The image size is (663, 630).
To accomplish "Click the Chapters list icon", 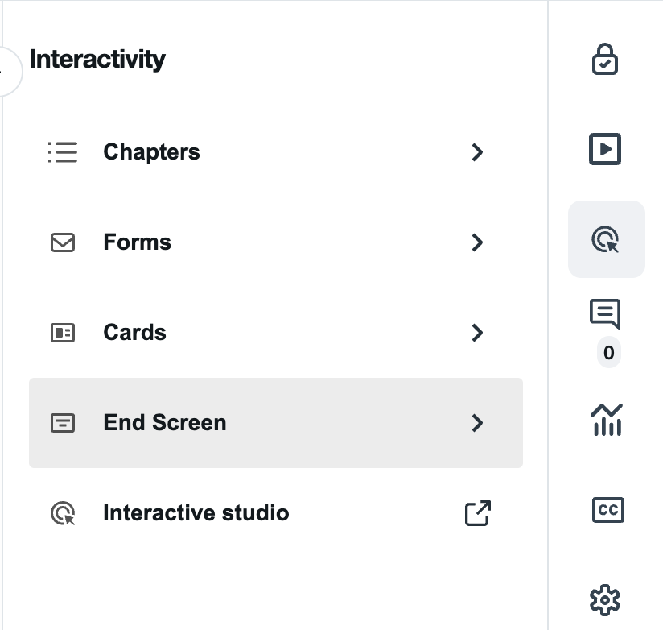I will [x=63, y=152].
